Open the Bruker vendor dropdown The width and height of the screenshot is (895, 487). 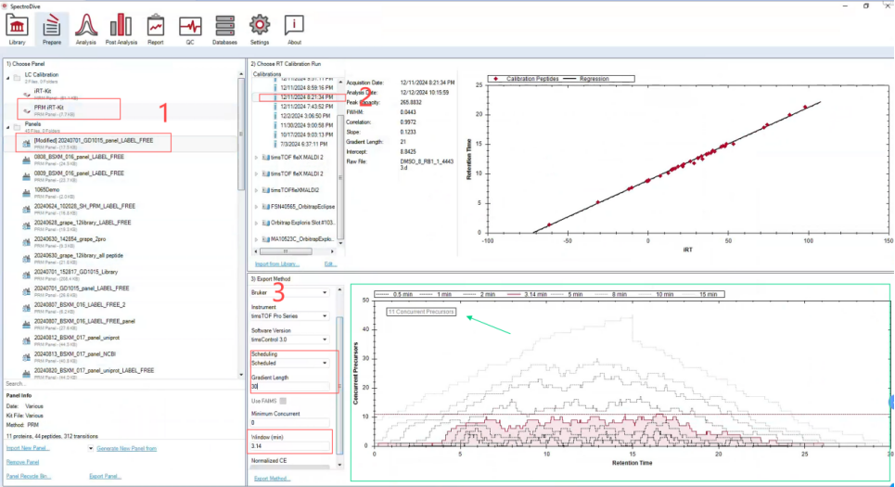coord(290,292)
